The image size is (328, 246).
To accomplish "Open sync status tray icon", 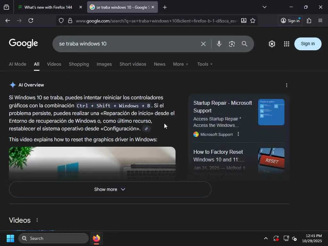I will [x=276, y=238].
